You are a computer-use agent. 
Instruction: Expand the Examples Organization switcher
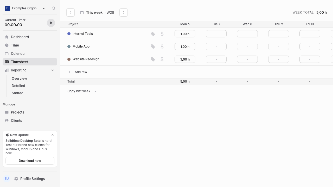25,8
